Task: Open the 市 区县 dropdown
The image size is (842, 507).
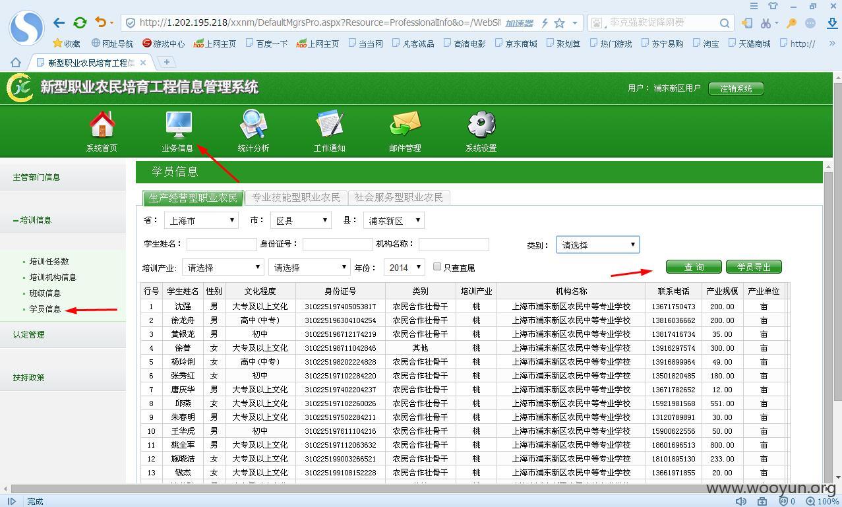Action: click(x=300, y=220)
